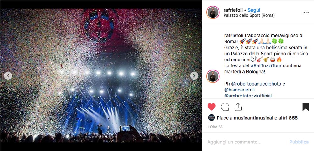Screen dimensions: 314x151
Task: Share the post using the upload arrow icon
Action: point(238,107)
